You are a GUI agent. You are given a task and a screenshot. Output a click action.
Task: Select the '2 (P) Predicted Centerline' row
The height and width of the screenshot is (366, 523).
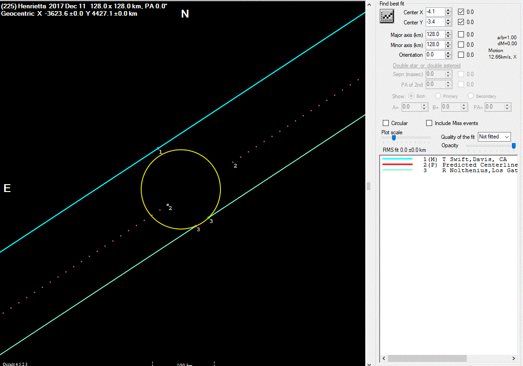tap(449, 165)
